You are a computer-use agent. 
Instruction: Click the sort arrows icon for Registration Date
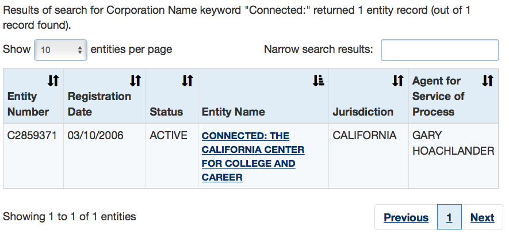pos(136,81)
